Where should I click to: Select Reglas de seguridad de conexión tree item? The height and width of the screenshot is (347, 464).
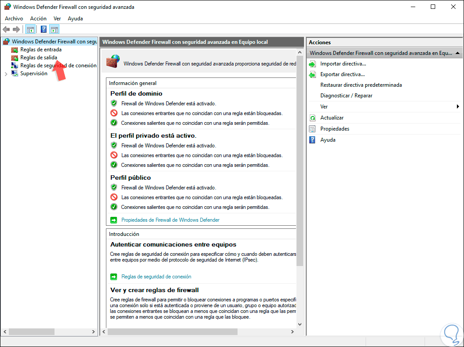(58, 66)
